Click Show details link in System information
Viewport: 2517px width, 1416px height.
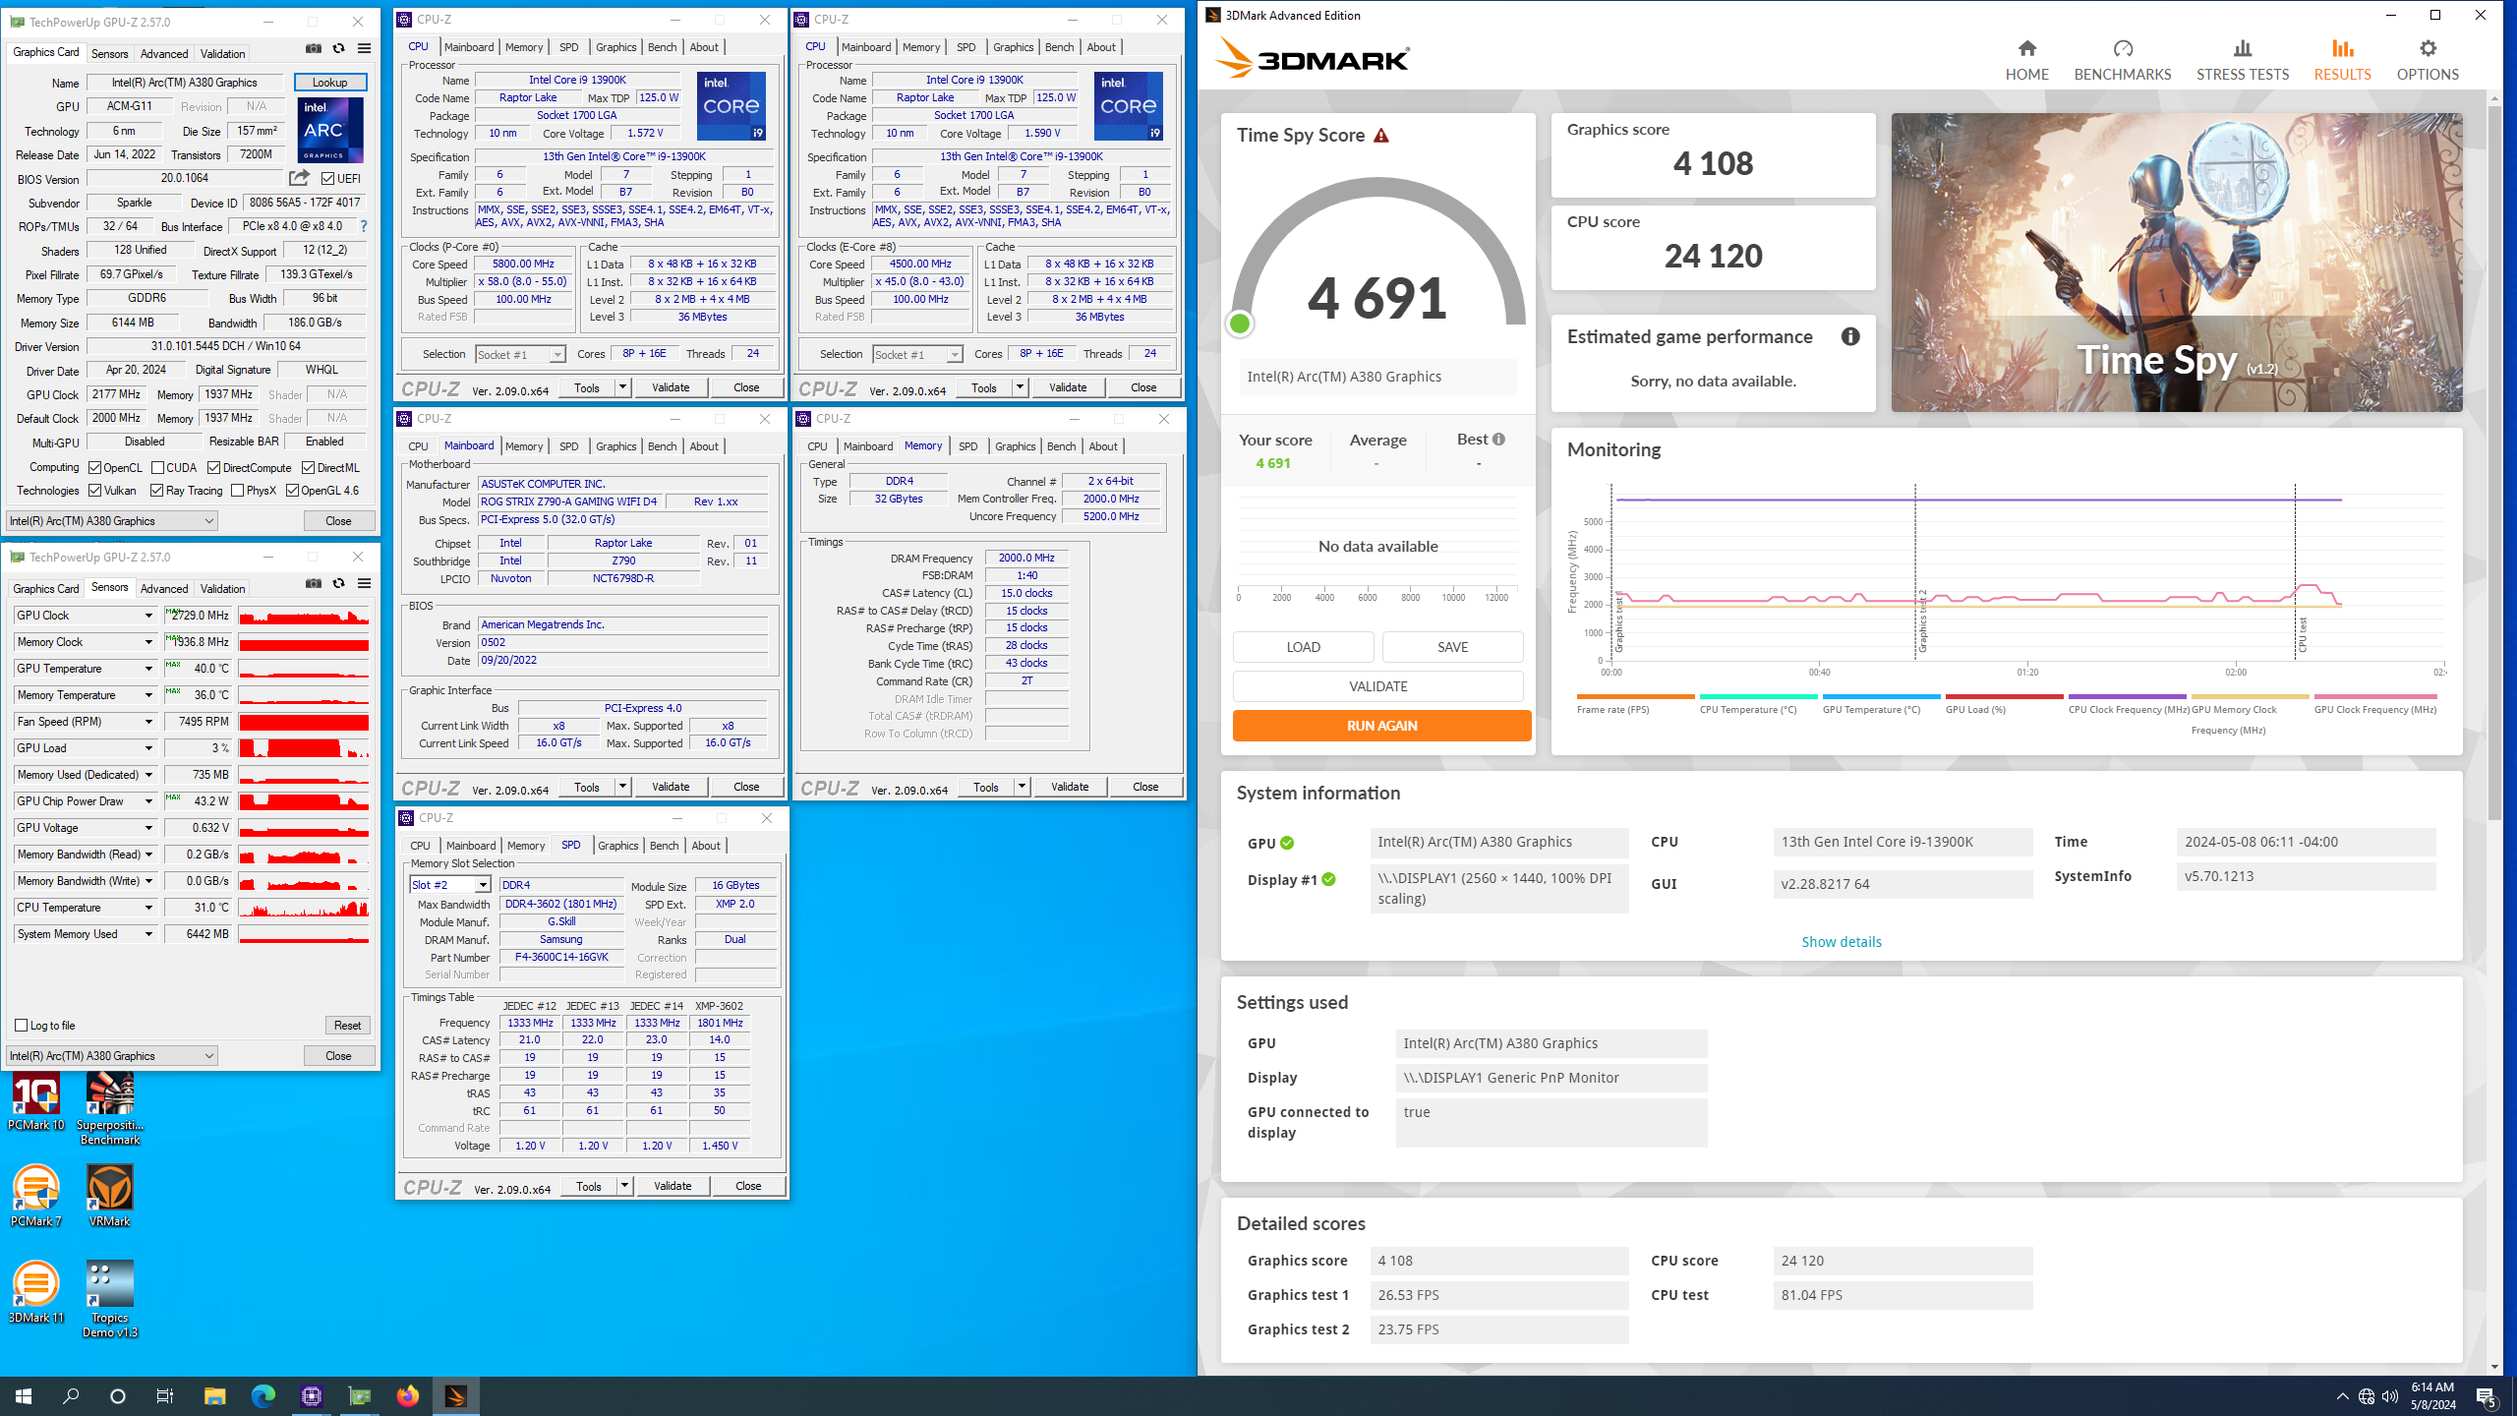[1841, 942]
